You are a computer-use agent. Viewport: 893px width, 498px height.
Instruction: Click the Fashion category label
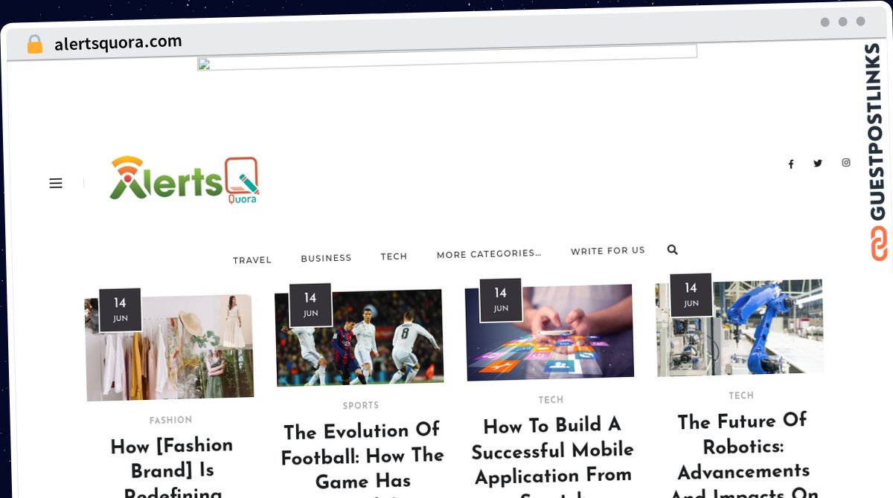point(171,420)
